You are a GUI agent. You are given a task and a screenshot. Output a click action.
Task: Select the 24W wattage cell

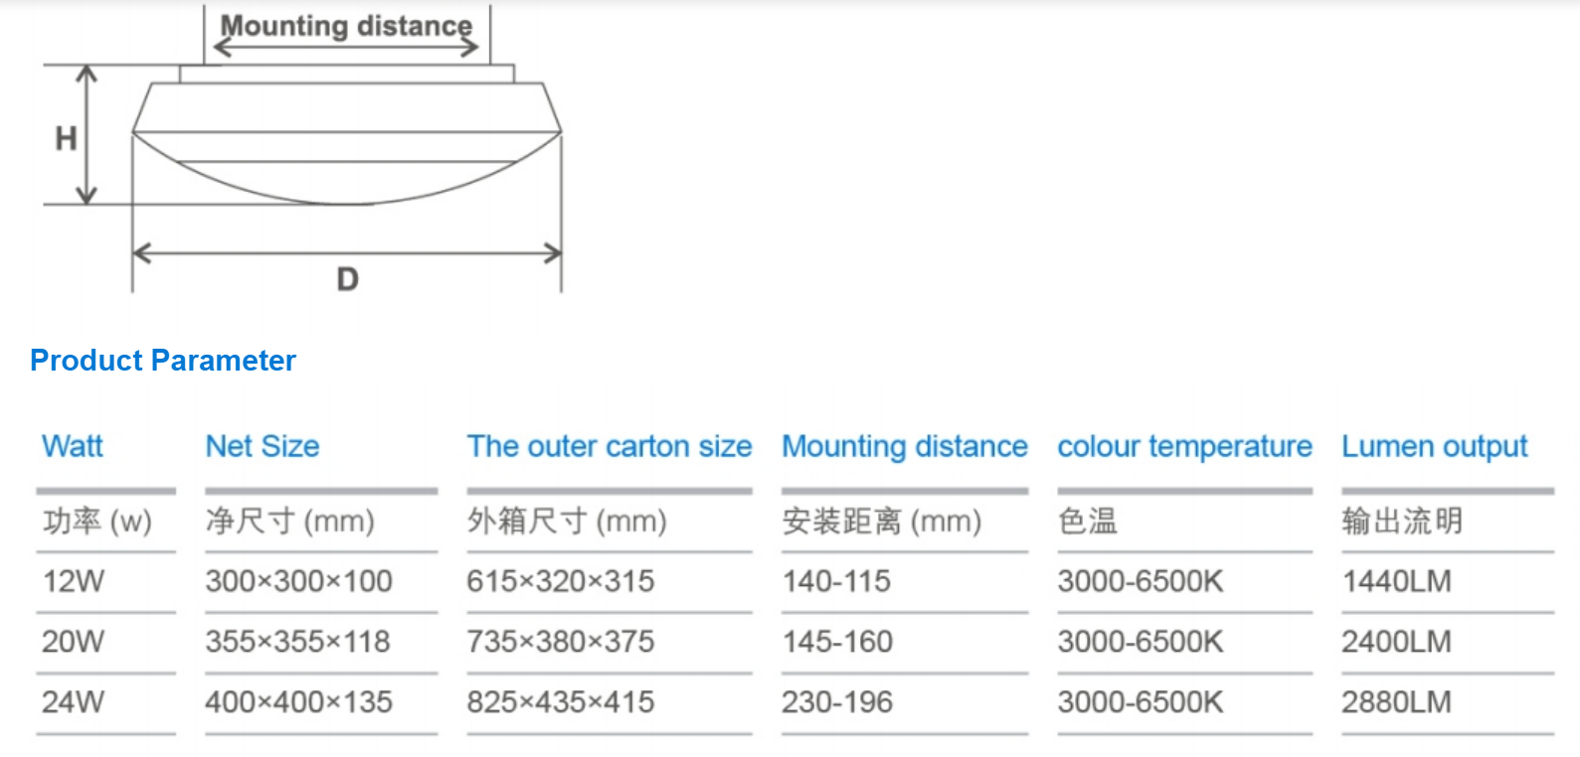(x=73, y=702)
